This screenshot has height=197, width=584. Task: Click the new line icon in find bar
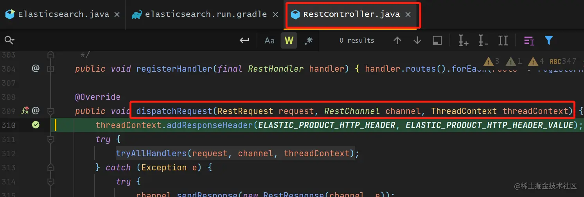click(244, 40)
